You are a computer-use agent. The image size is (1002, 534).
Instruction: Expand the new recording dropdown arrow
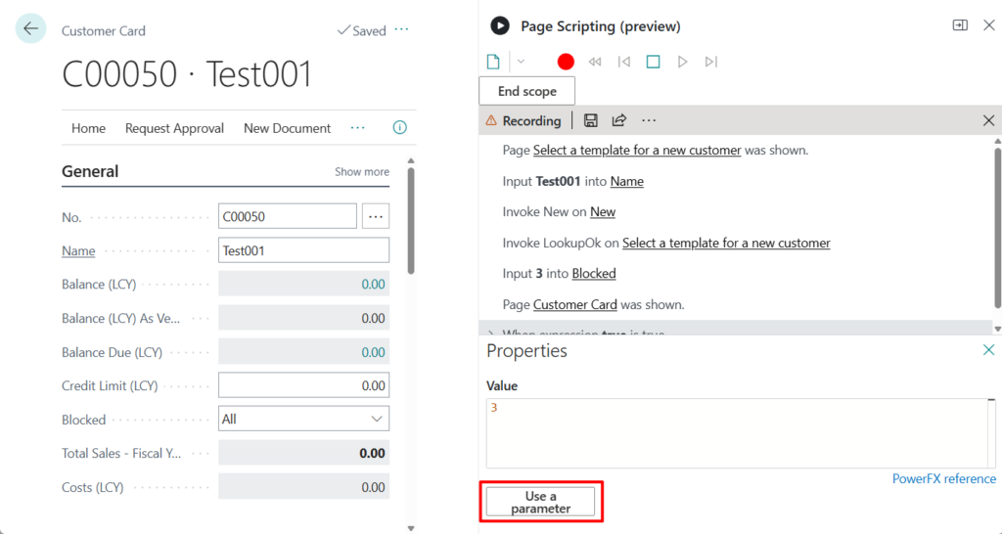coord(521,62)
